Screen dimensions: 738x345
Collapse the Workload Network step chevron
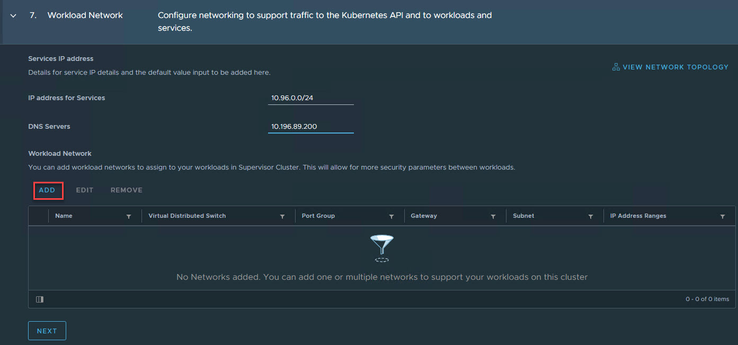[14, 16]
